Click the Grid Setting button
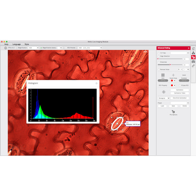 [163, 80]
